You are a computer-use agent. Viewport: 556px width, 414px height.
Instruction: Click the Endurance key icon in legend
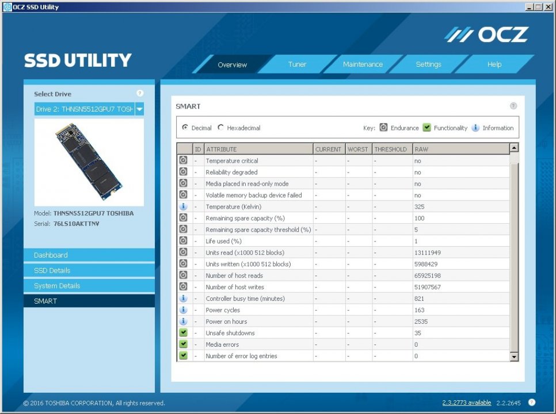coord(383,127)
